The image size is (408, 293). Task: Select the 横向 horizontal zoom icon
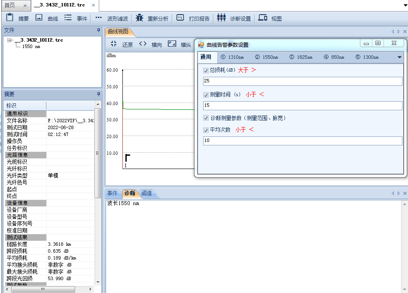tap(143, 44)
